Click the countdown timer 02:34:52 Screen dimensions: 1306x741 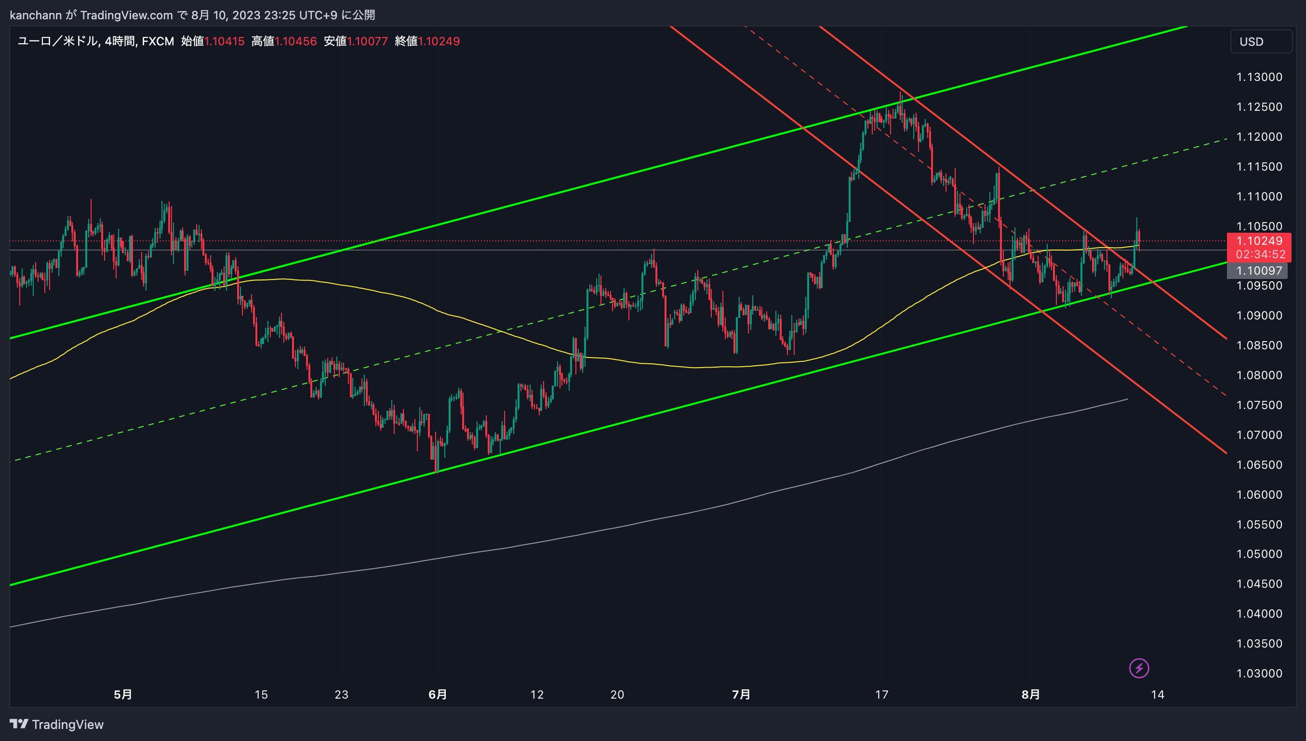1260,254
